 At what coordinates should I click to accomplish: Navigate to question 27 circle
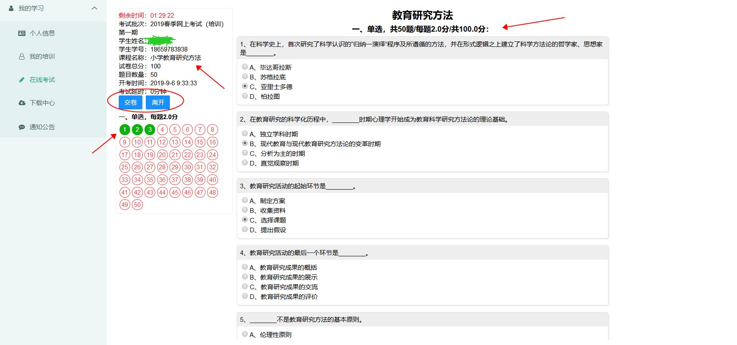click(150, 167)
